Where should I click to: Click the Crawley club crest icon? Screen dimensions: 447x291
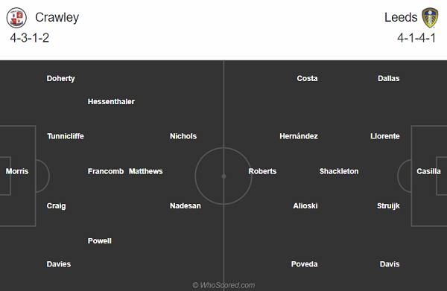coord(16,18)
